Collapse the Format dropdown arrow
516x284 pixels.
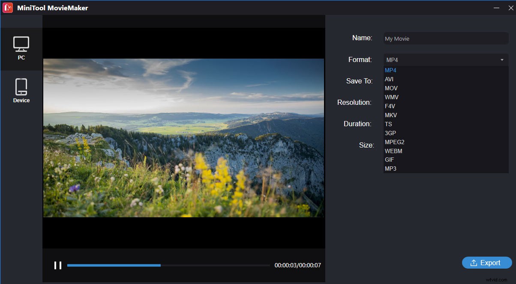coord(502,60)
